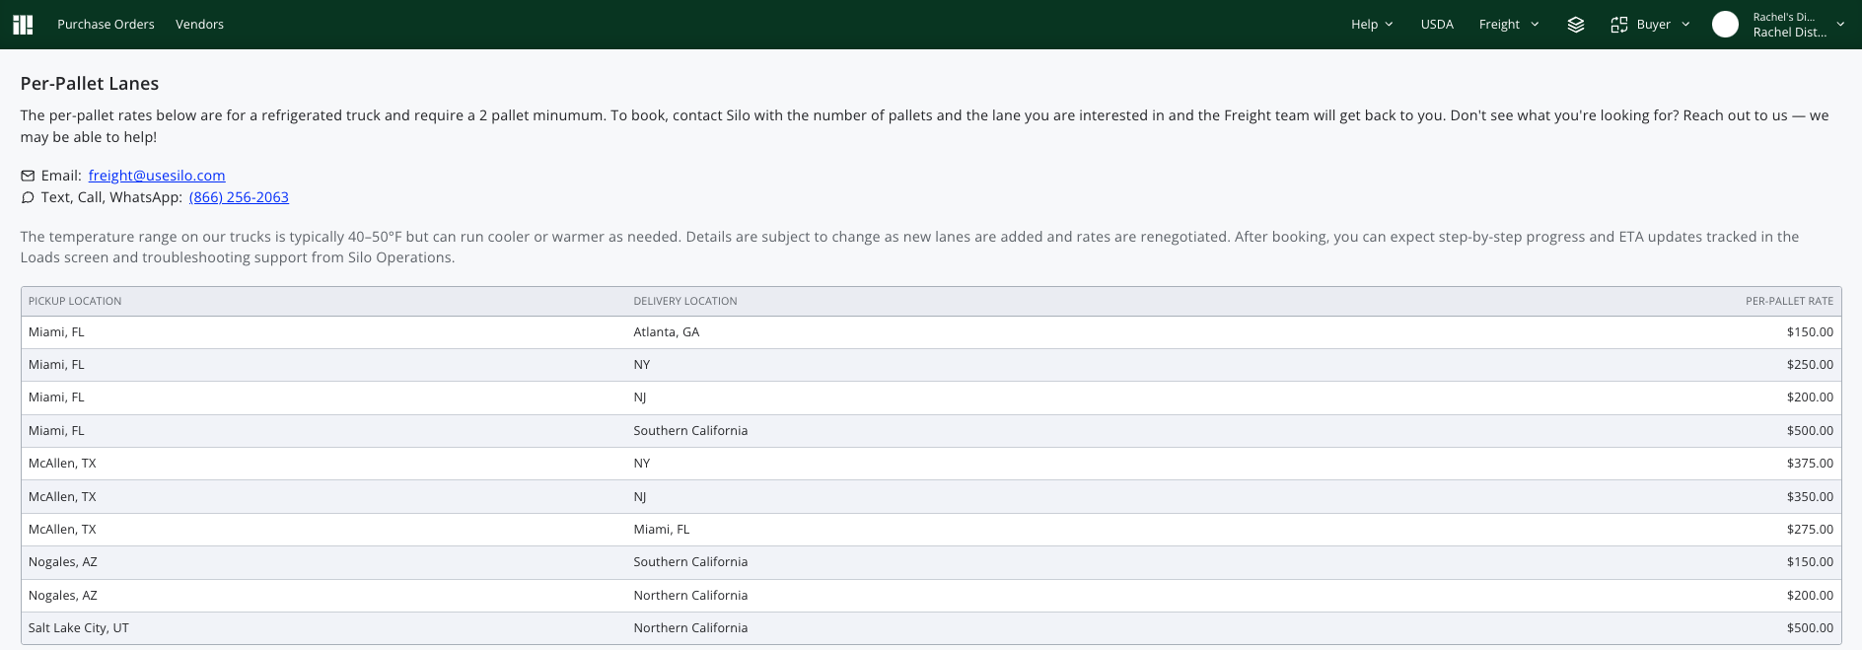Select the Miami, FL to Atlanta, GA row
The height and width of the screenshot is (650, 1862).
[x=931, y=332]
